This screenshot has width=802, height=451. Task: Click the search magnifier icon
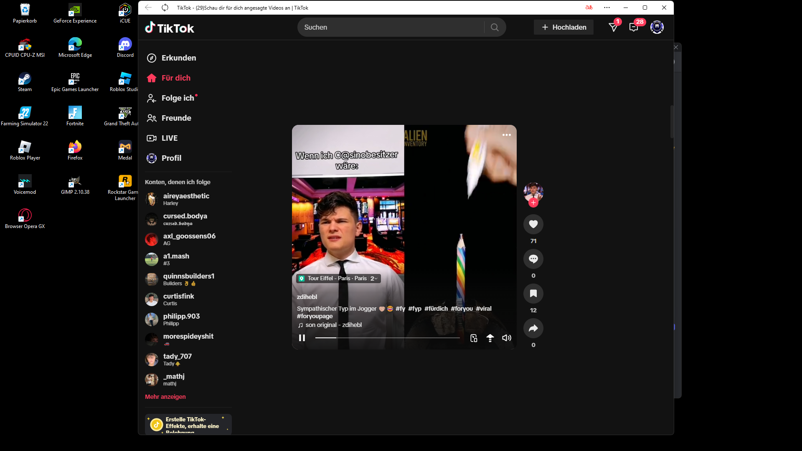495,27
